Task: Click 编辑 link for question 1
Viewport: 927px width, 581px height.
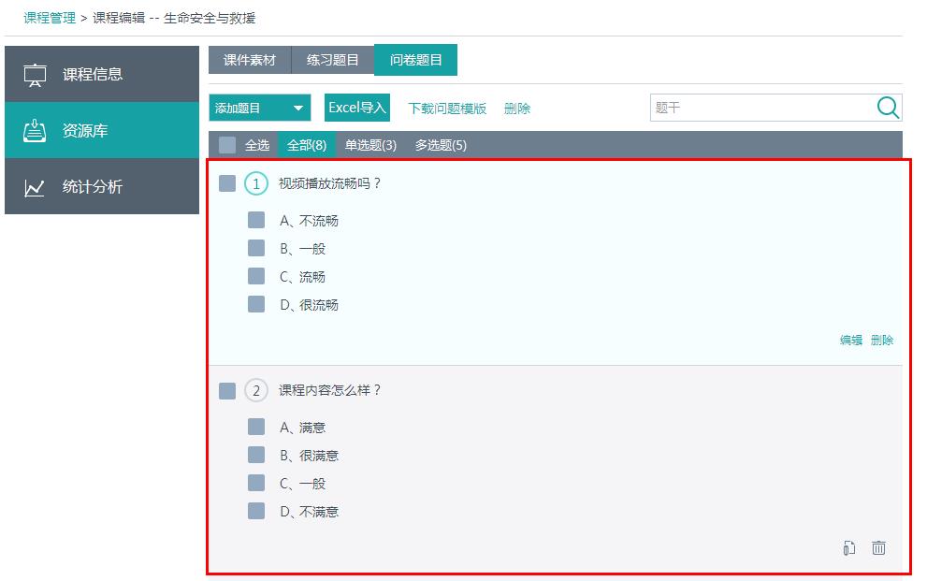Action: point(850,341)
